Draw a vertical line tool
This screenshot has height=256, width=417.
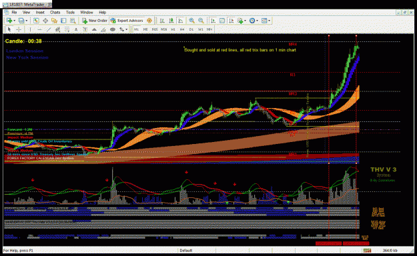(30, 29)
